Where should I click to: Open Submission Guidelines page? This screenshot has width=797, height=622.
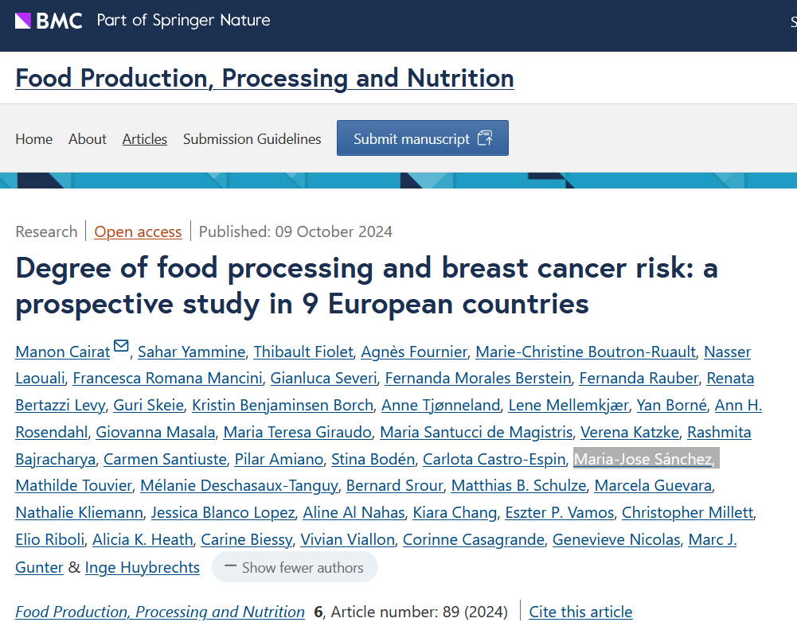click(252, 139)
